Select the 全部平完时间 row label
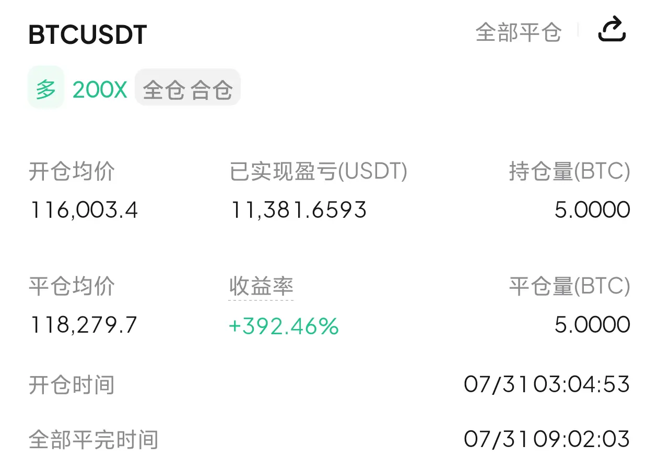Viewport: 658px width, 469px height. pos(93,440)
